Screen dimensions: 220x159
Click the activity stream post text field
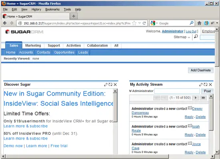(177, 91)
